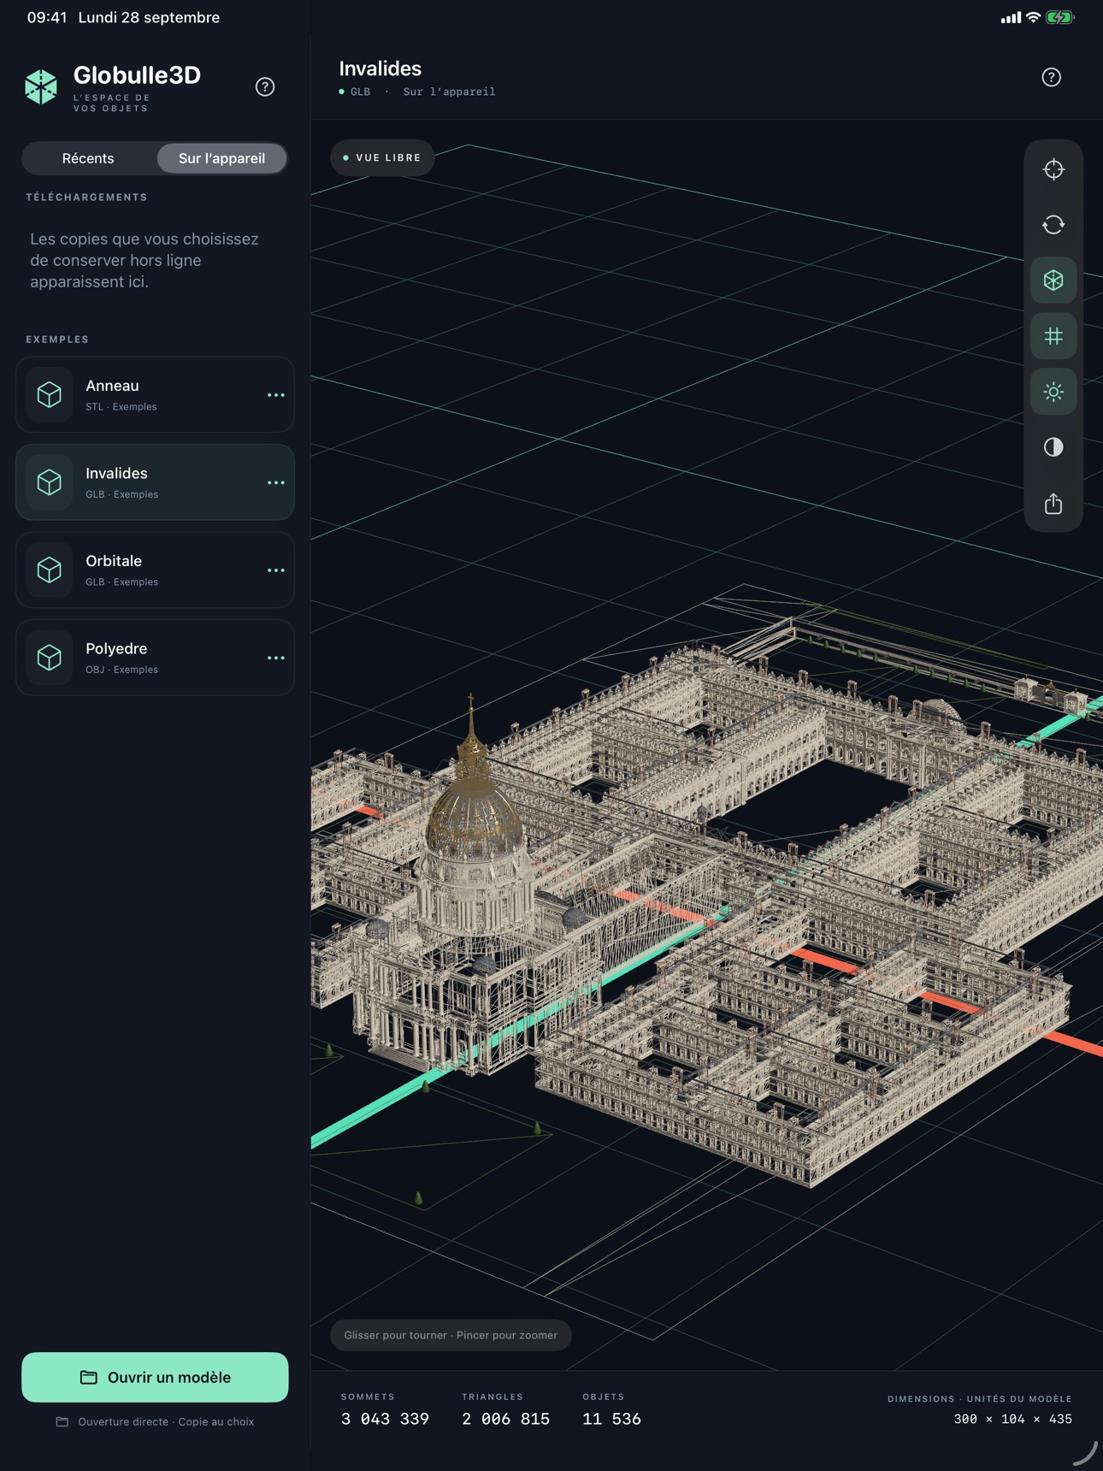Viewport: 1103px width, 1471px height.
Task: Click Ouverture directe · Copie au choix text
Action: (166, 1421)
